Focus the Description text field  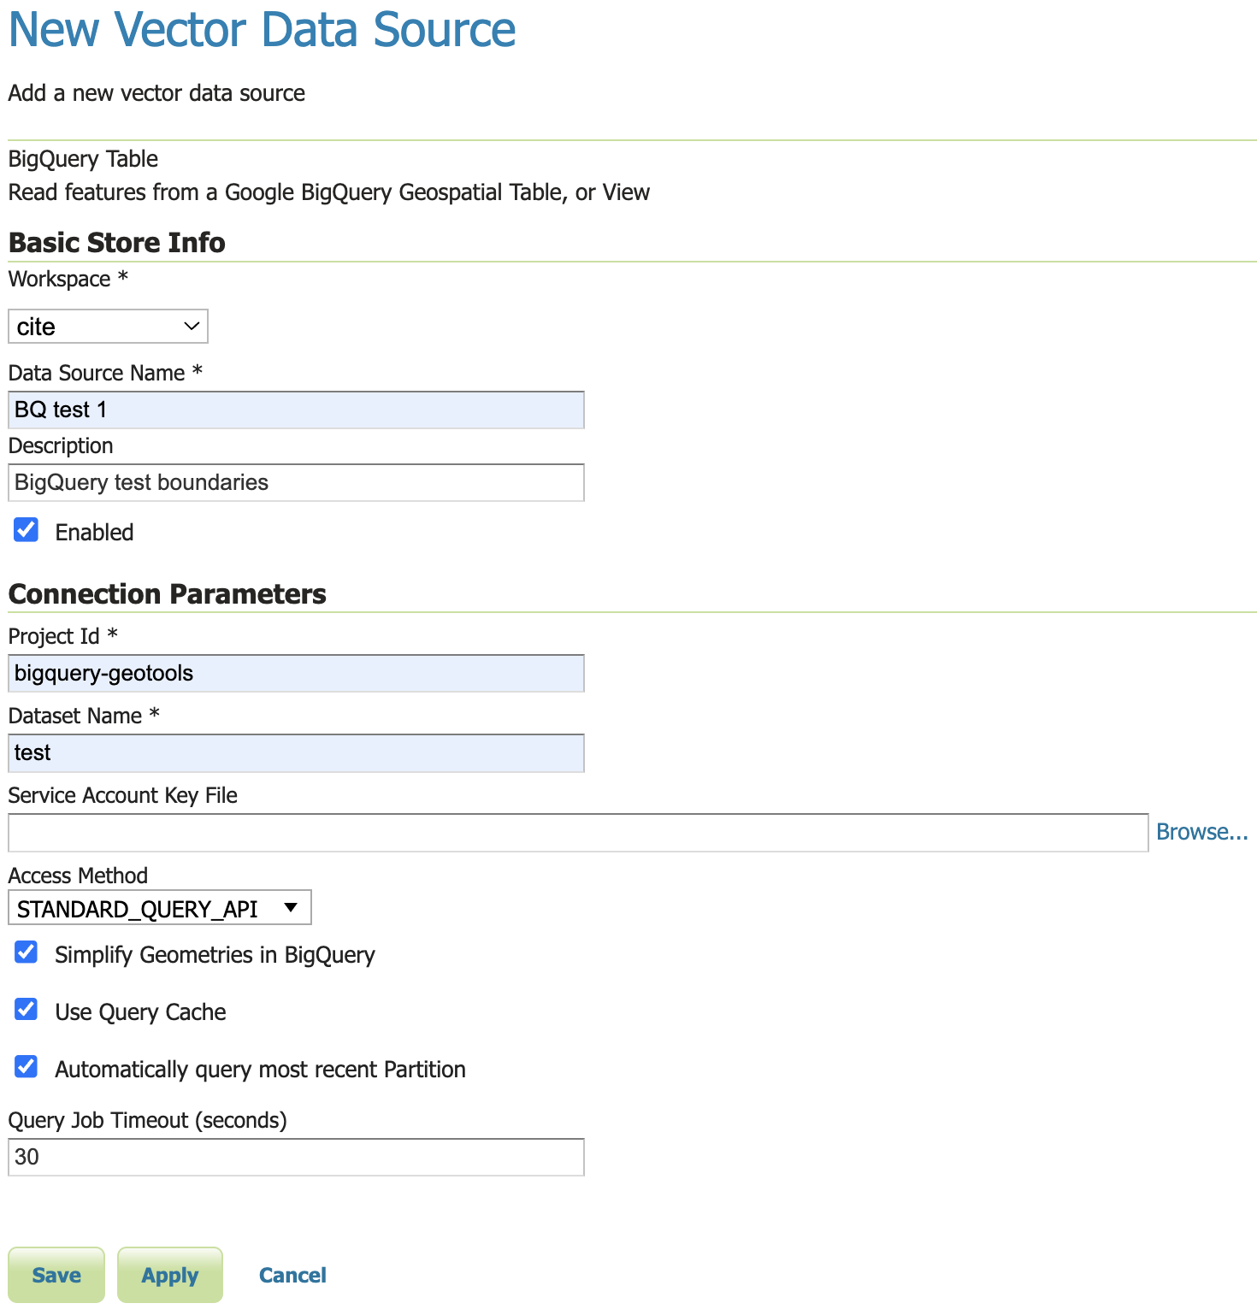click(296, 483)
